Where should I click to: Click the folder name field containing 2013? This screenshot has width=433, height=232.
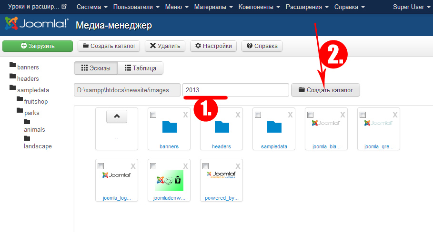click(235, 90)
